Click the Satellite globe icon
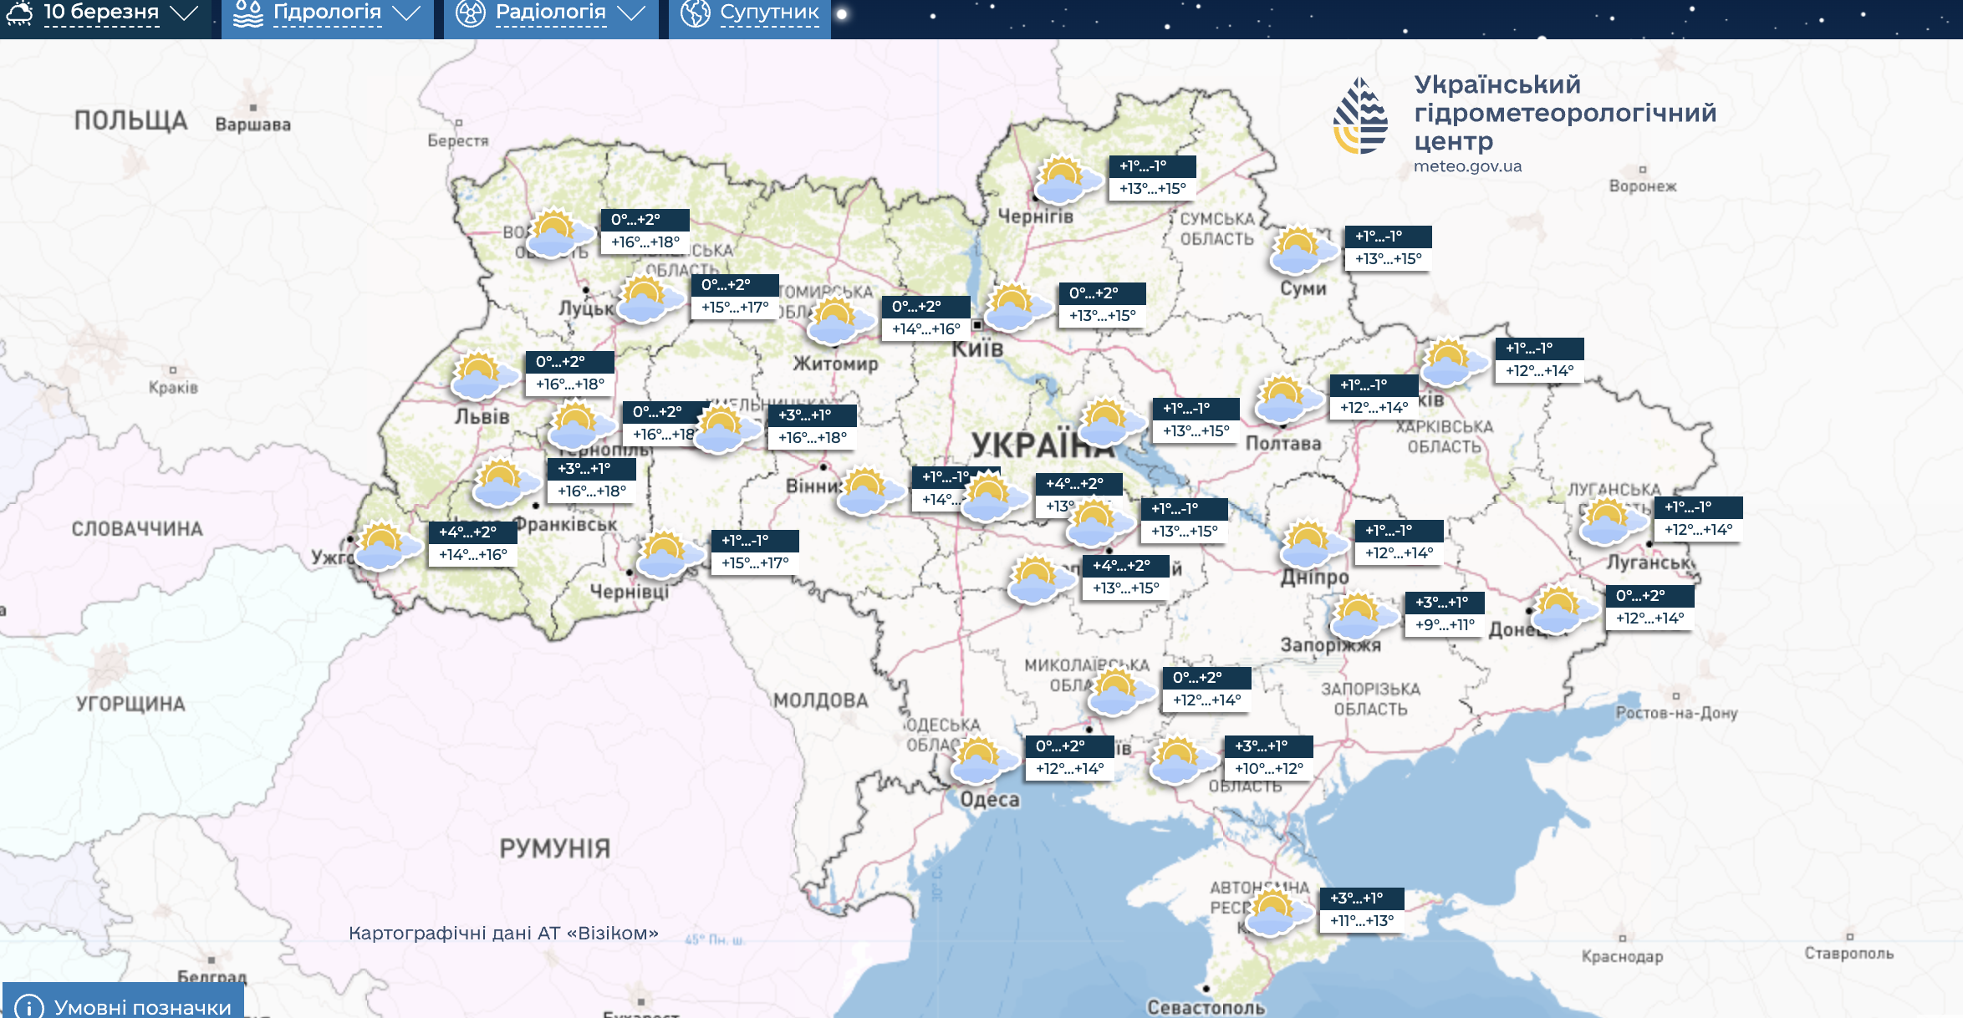The width and height of the screenshot is (1963, 1018). [x=695, y=13]
